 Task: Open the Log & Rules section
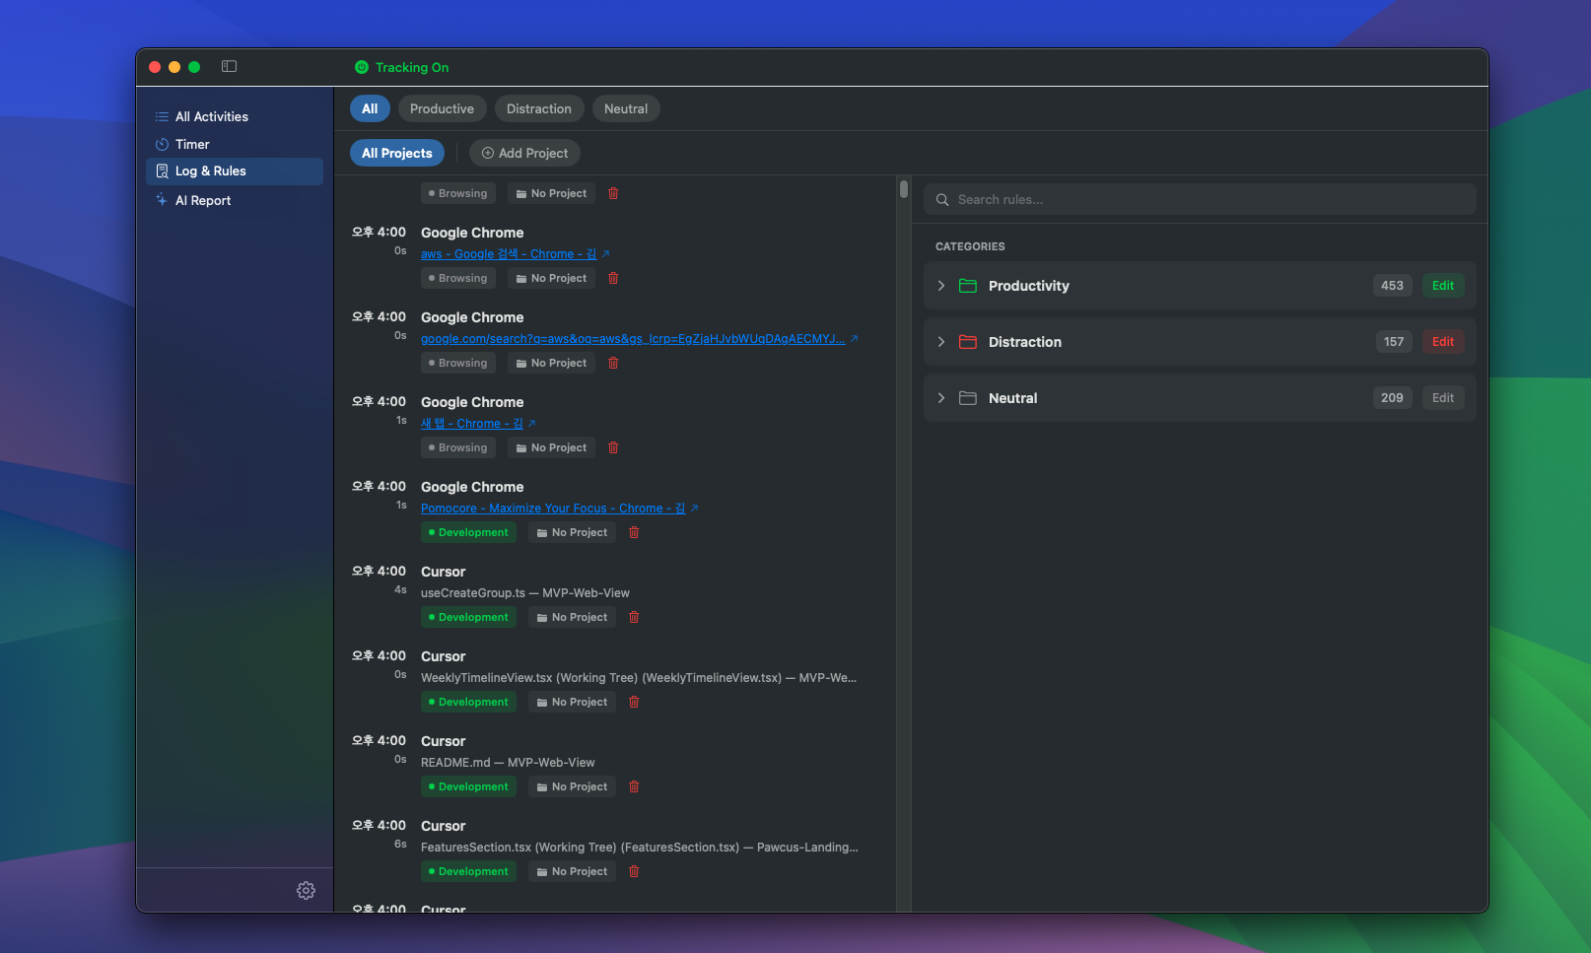point(210,170)
